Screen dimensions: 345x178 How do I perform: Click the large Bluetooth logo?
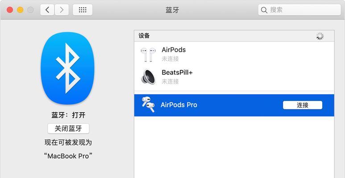(x=67, y=68)
